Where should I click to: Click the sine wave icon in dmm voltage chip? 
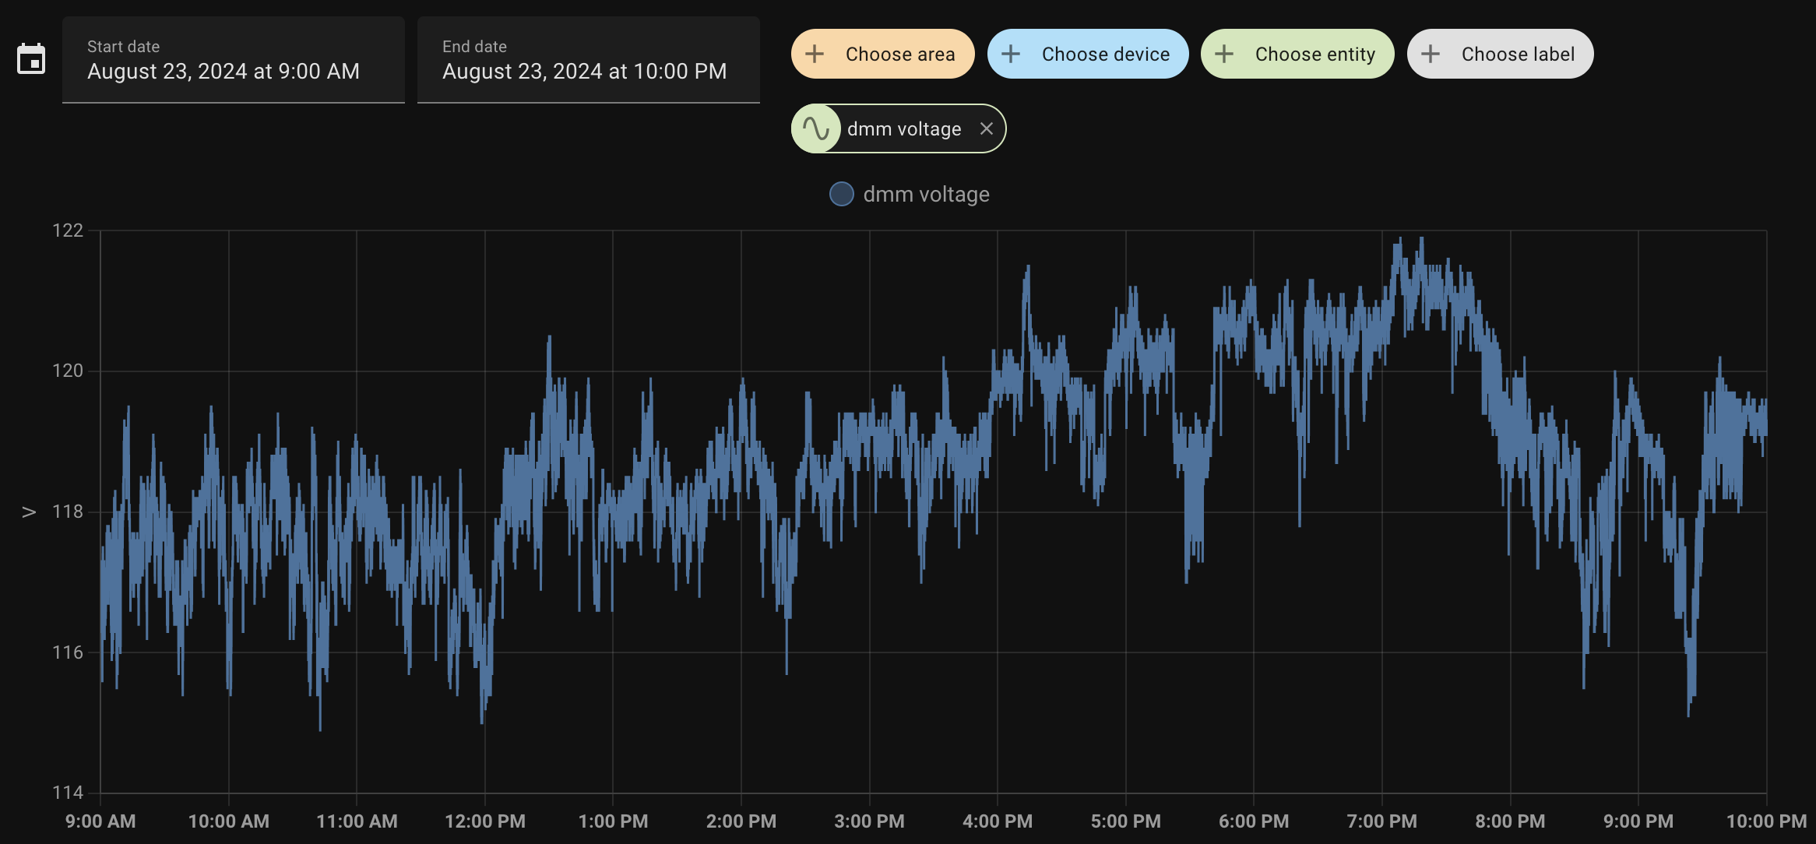pyautogui.click(x=816, y=128)
